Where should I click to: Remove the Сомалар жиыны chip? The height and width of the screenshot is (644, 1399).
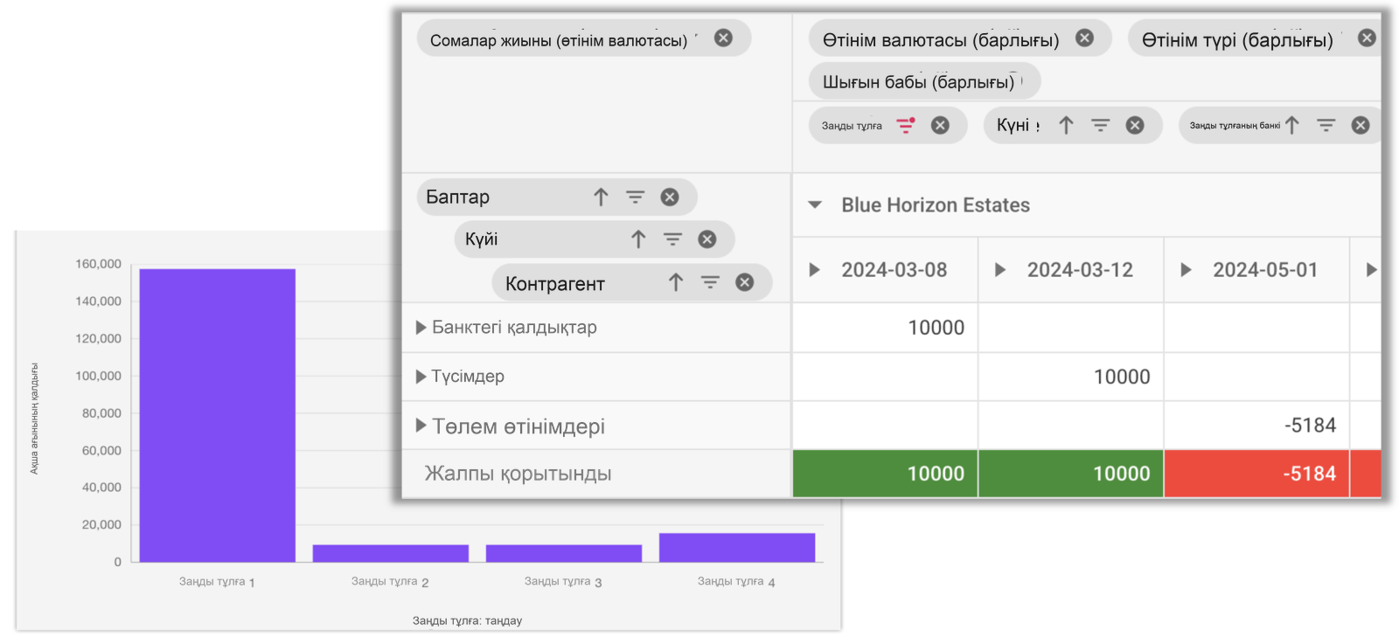click(723, 38)
